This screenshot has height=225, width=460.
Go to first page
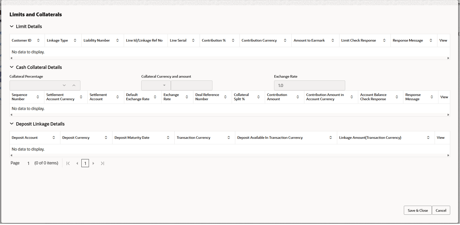pos(68,163)
